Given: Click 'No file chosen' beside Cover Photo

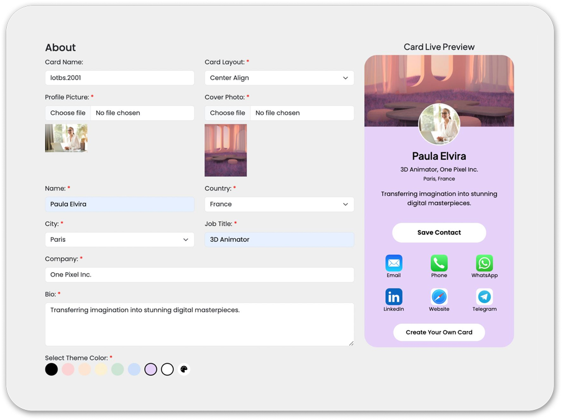Looking at the screenshot, I should coord(278,113).
